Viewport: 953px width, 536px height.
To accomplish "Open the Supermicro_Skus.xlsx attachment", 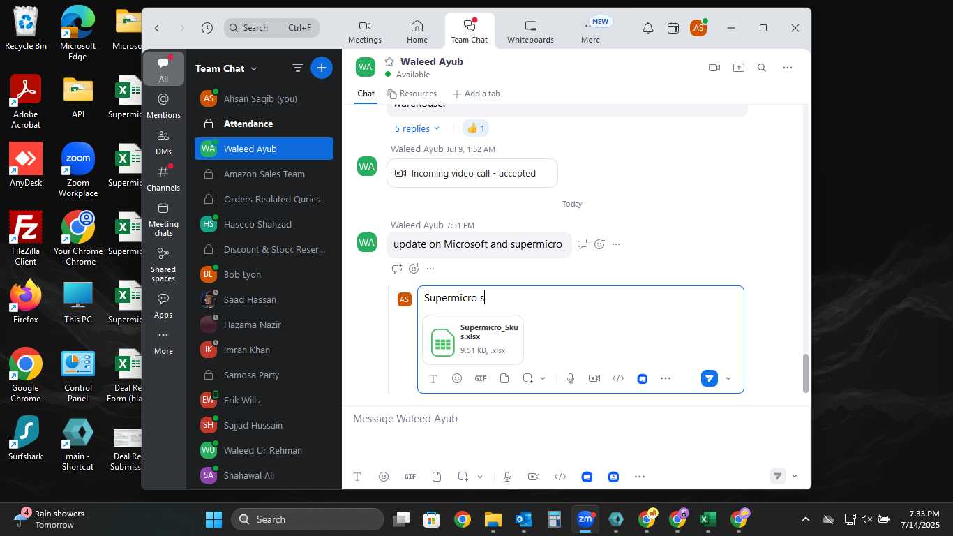I will (x=473, y=339).
